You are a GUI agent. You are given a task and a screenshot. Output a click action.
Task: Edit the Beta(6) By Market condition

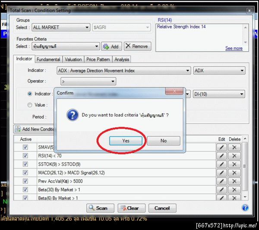(x=222, y=198)
